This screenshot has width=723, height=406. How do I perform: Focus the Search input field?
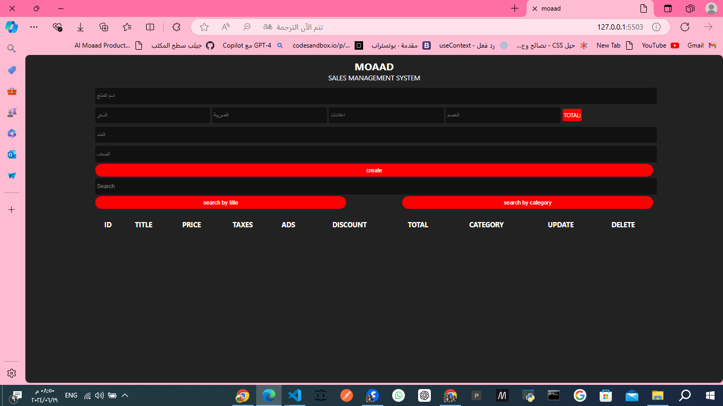coord(376,186)
